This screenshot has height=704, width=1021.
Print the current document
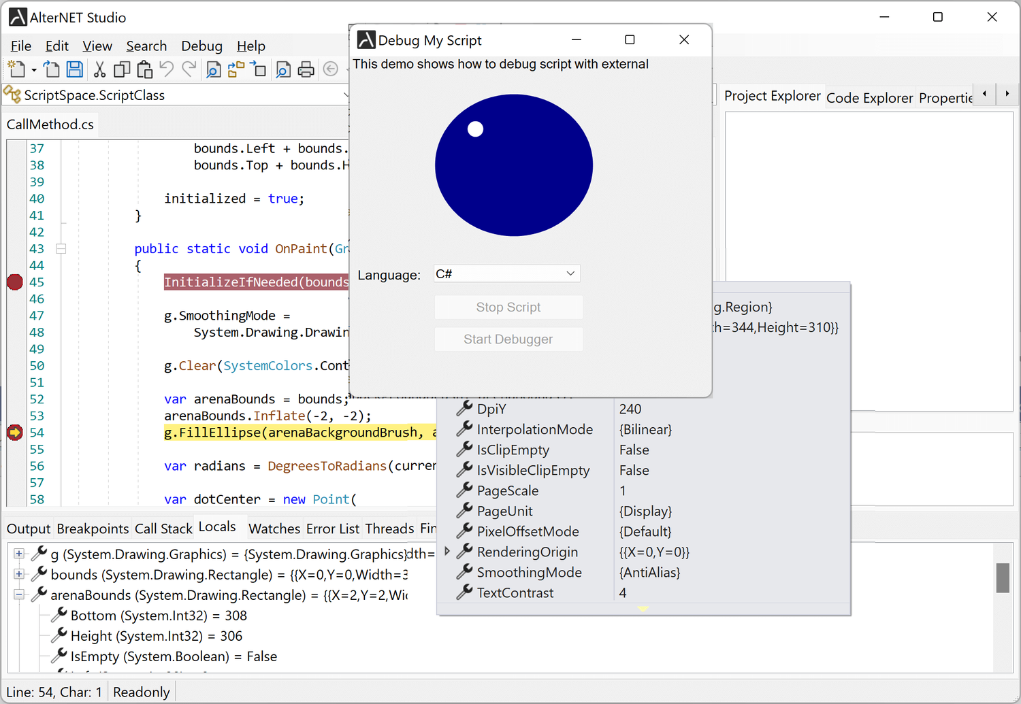[x=305, y=69]
